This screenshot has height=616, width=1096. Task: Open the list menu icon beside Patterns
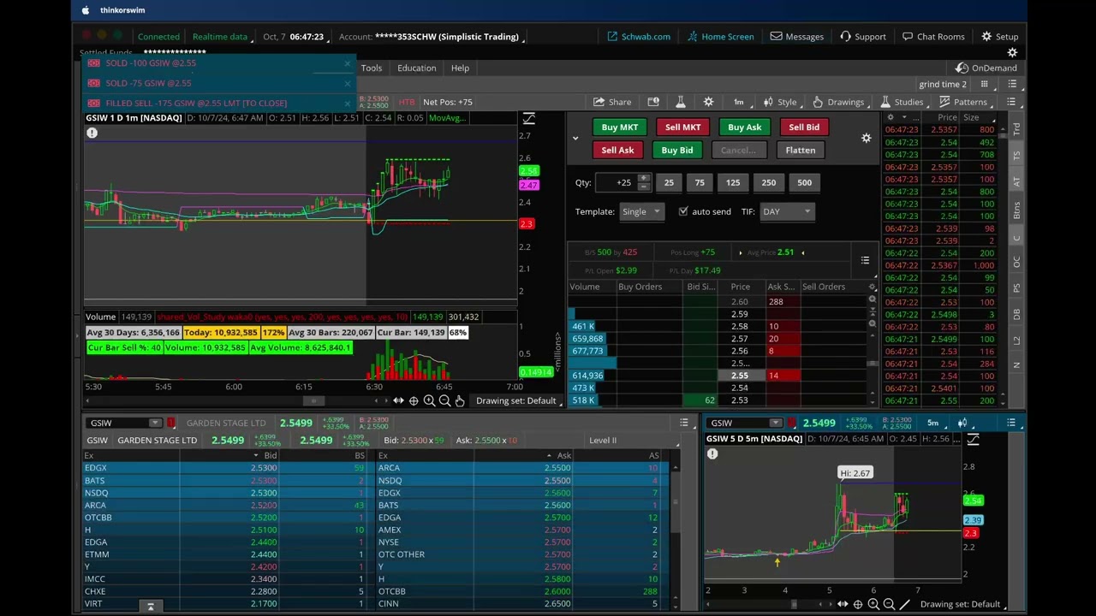pyautogui.click(x=1012, y=102)
